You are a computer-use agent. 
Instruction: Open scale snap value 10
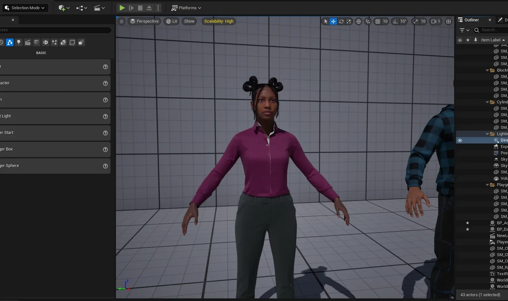click(x=423, y=21)
